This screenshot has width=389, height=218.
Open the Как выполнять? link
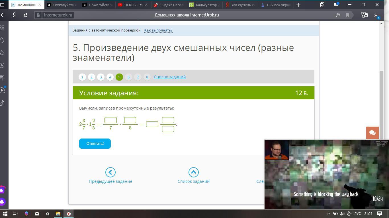coord(158,30)
